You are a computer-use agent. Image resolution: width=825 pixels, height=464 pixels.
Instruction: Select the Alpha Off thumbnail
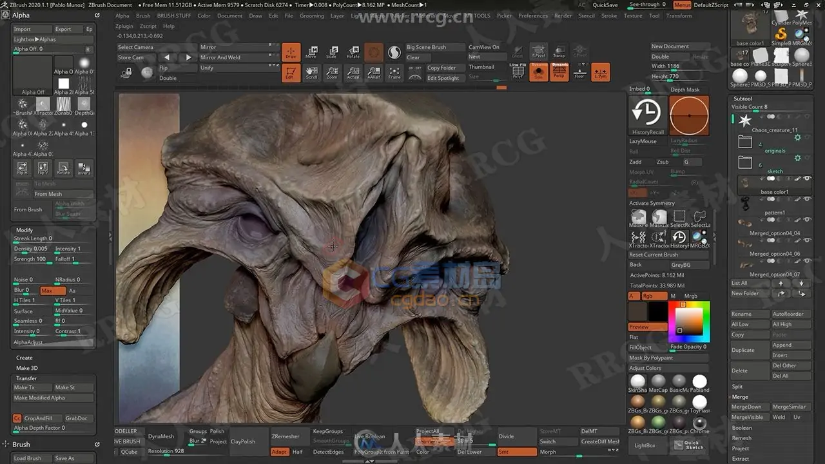(33, 75)
